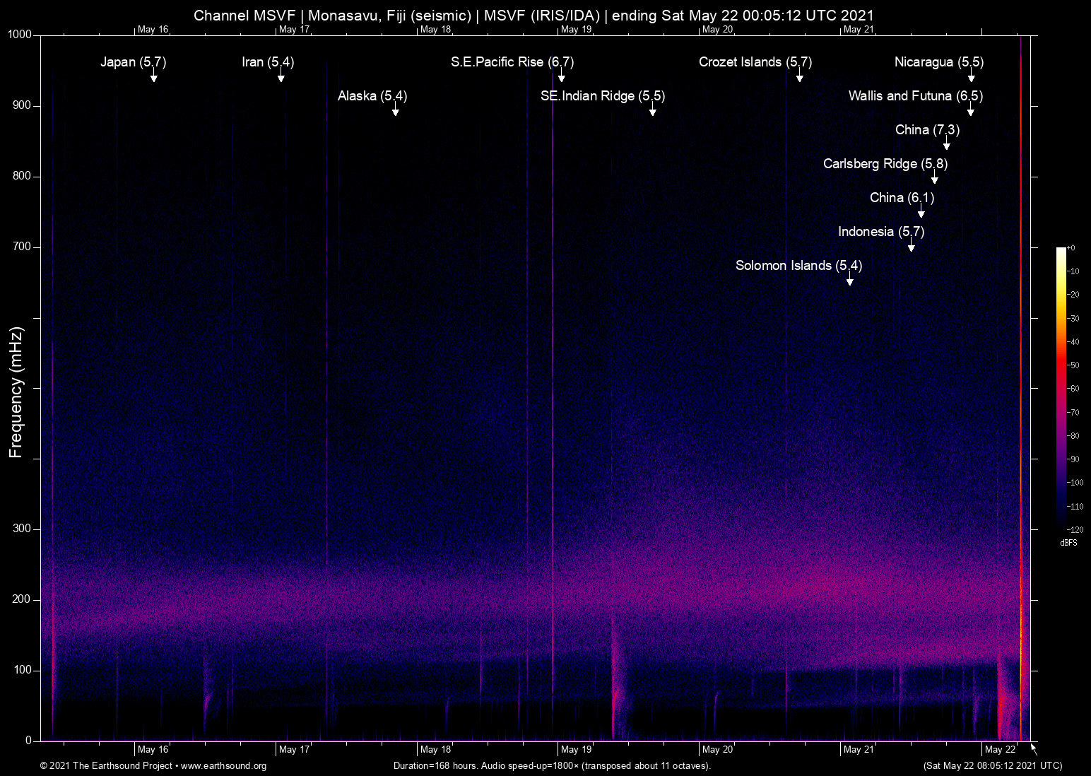
Task: Click the dBFS color scale bar
Action: 1061,388
